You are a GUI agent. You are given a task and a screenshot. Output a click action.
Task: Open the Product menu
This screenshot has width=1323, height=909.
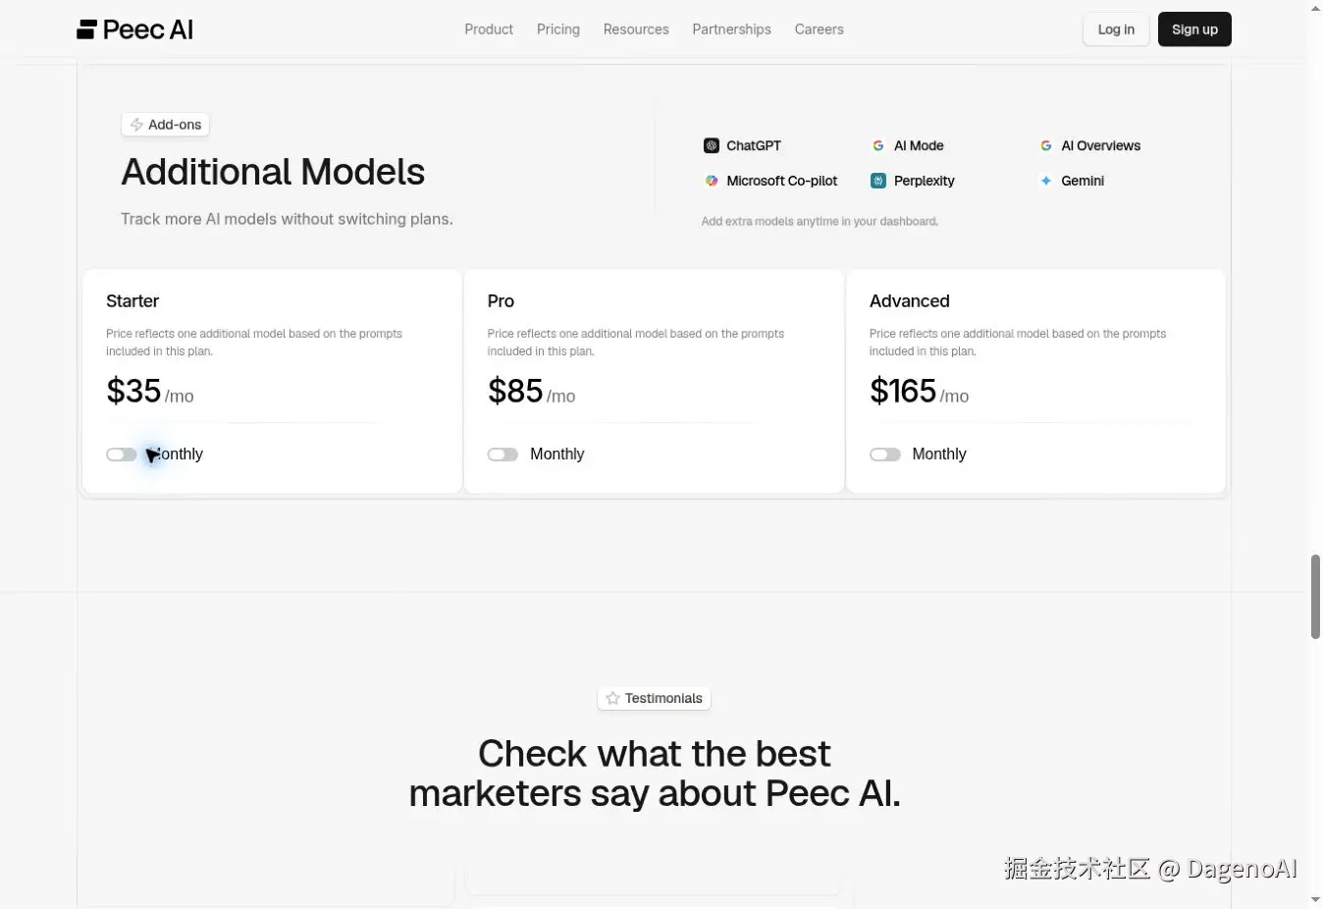click(x=489, y=29)
